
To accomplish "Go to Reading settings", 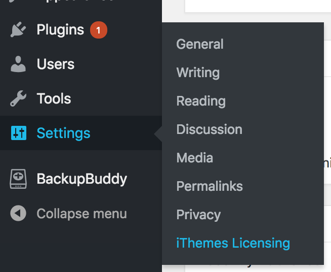I will (x=201, y=101).
